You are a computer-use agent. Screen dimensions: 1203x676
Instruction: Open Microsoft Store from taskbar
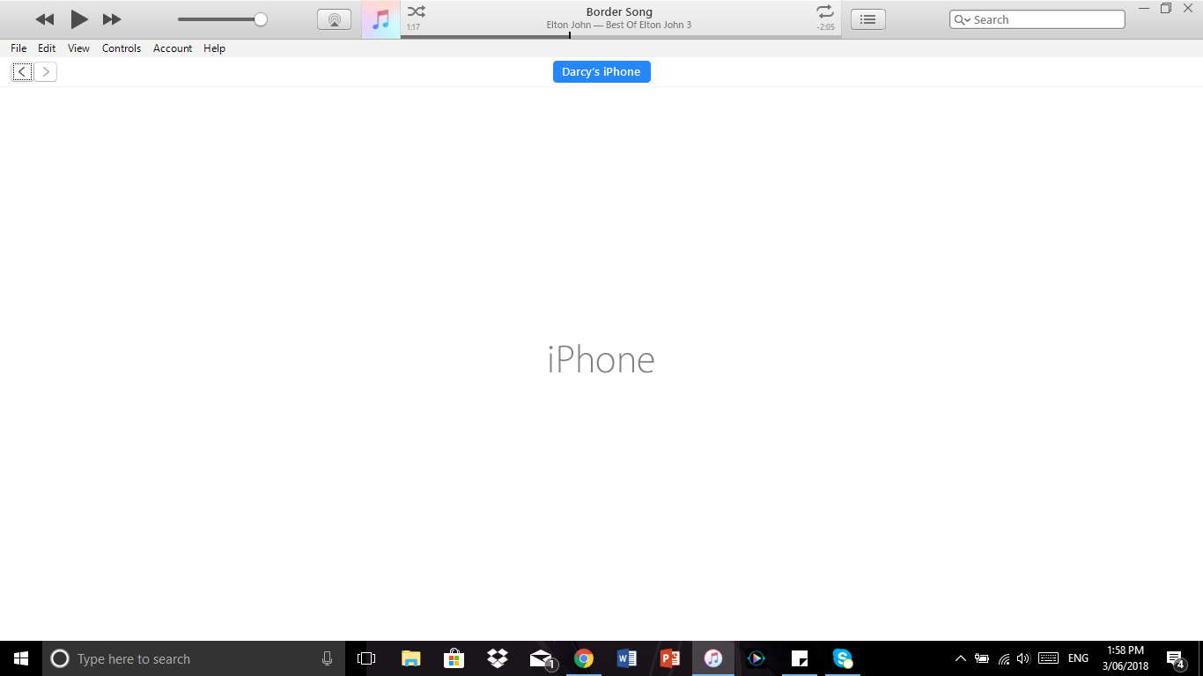point(454,658)
